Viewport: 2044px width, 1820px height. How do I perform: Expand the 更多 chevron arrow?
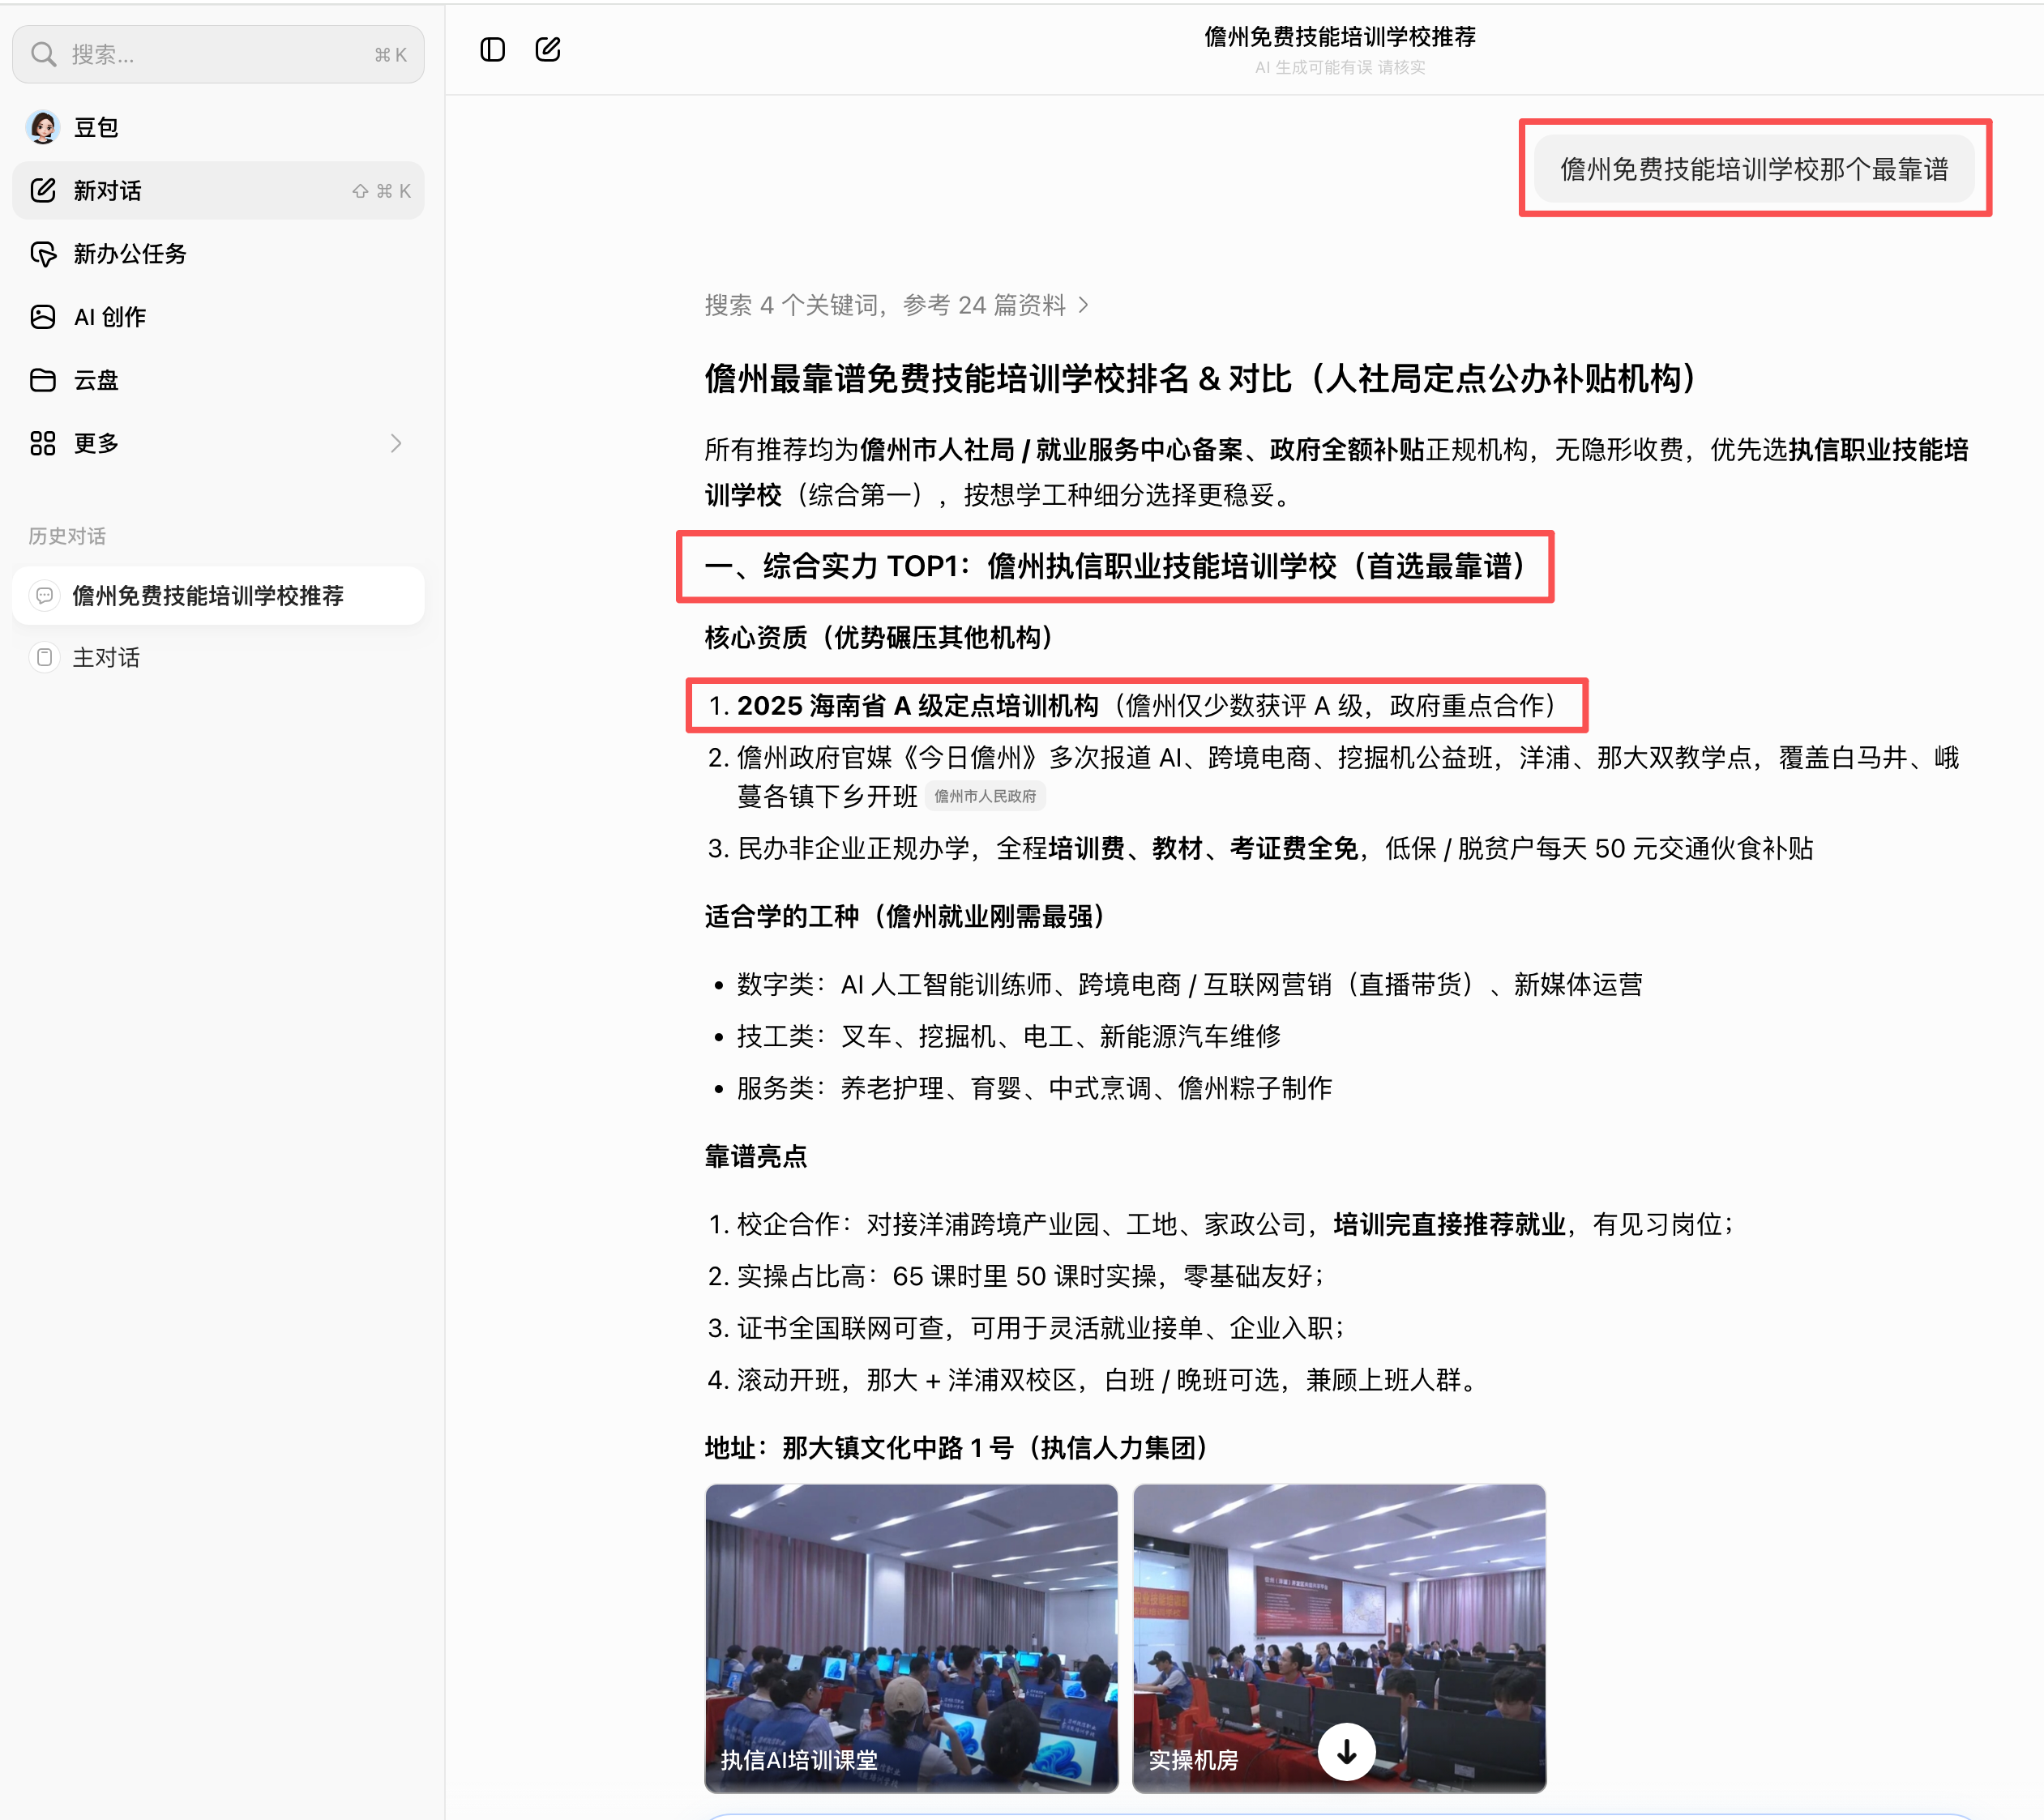(396, 443)
